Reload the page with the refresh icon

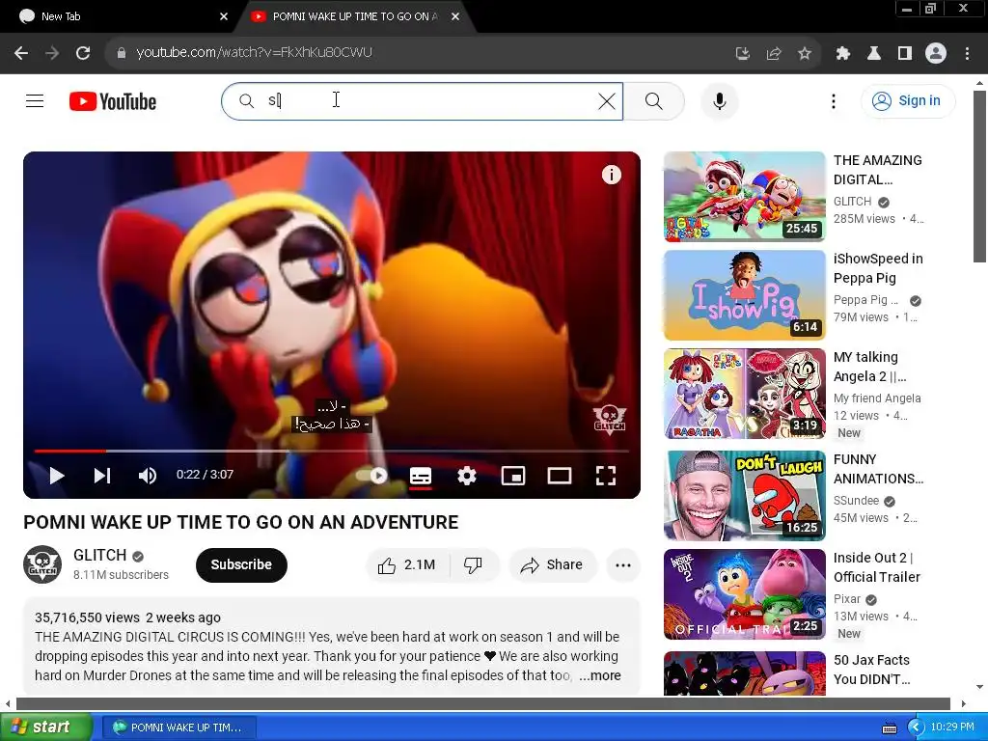[83, 54]
